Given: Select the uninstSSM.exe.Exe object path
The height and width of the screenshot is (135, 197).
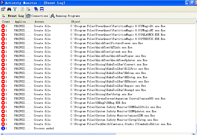Looking at the screenshot, I should (x=113, y=116).
